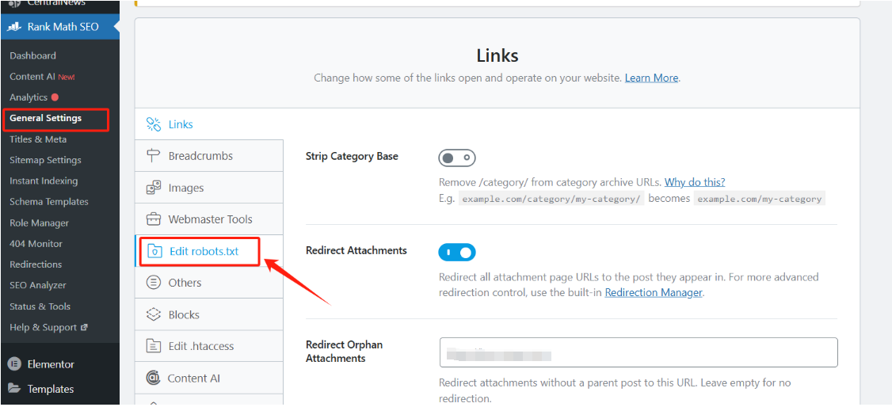Click the Images tab icon
Screen dimensions: 892x407
(154, 188)
